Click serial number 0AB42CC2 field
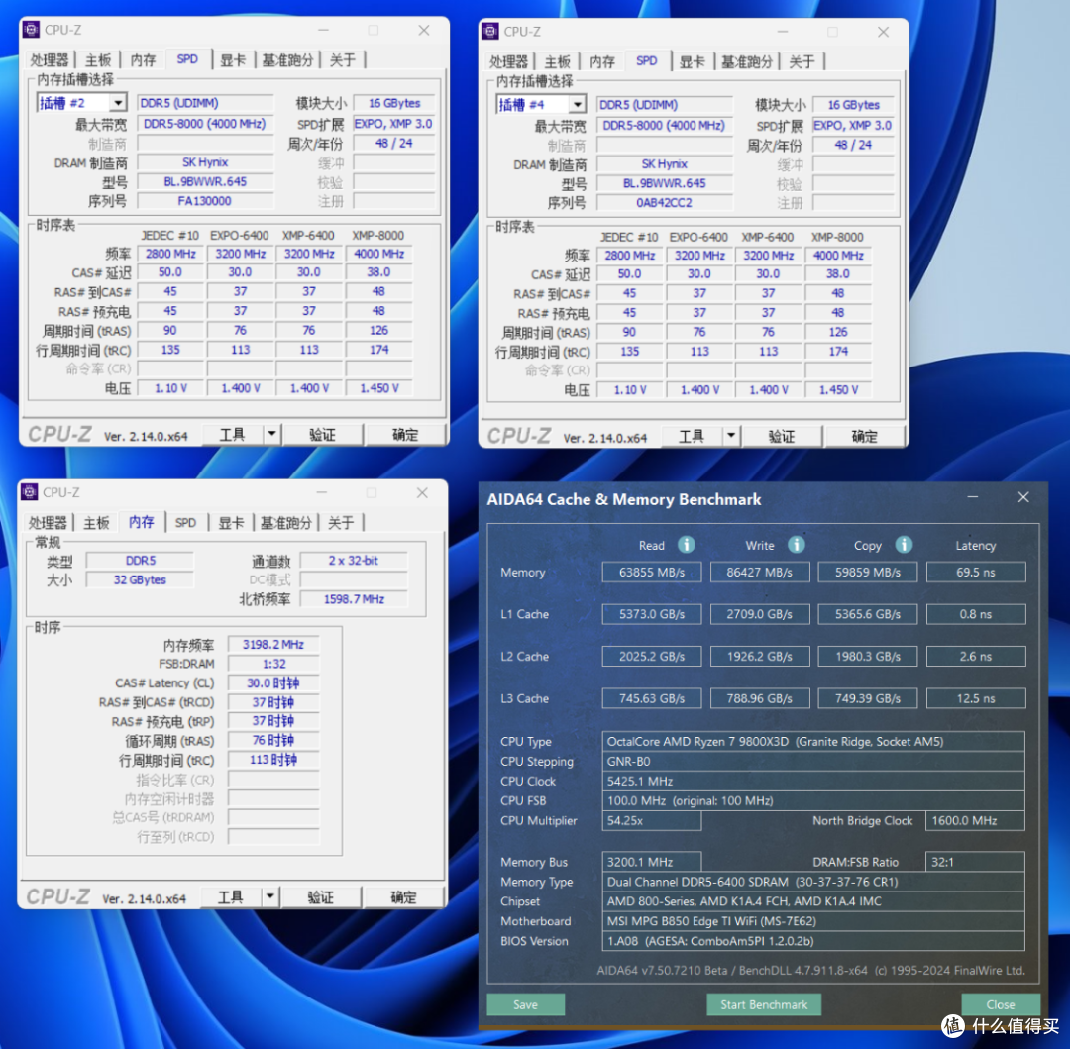This screenshot has width=1070, height=1049. point(664,203)
